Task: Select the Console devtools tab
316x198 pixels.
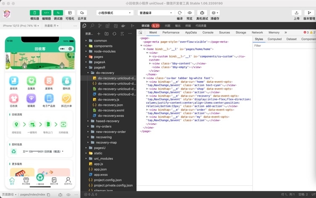Action: (x=208, y=32)
